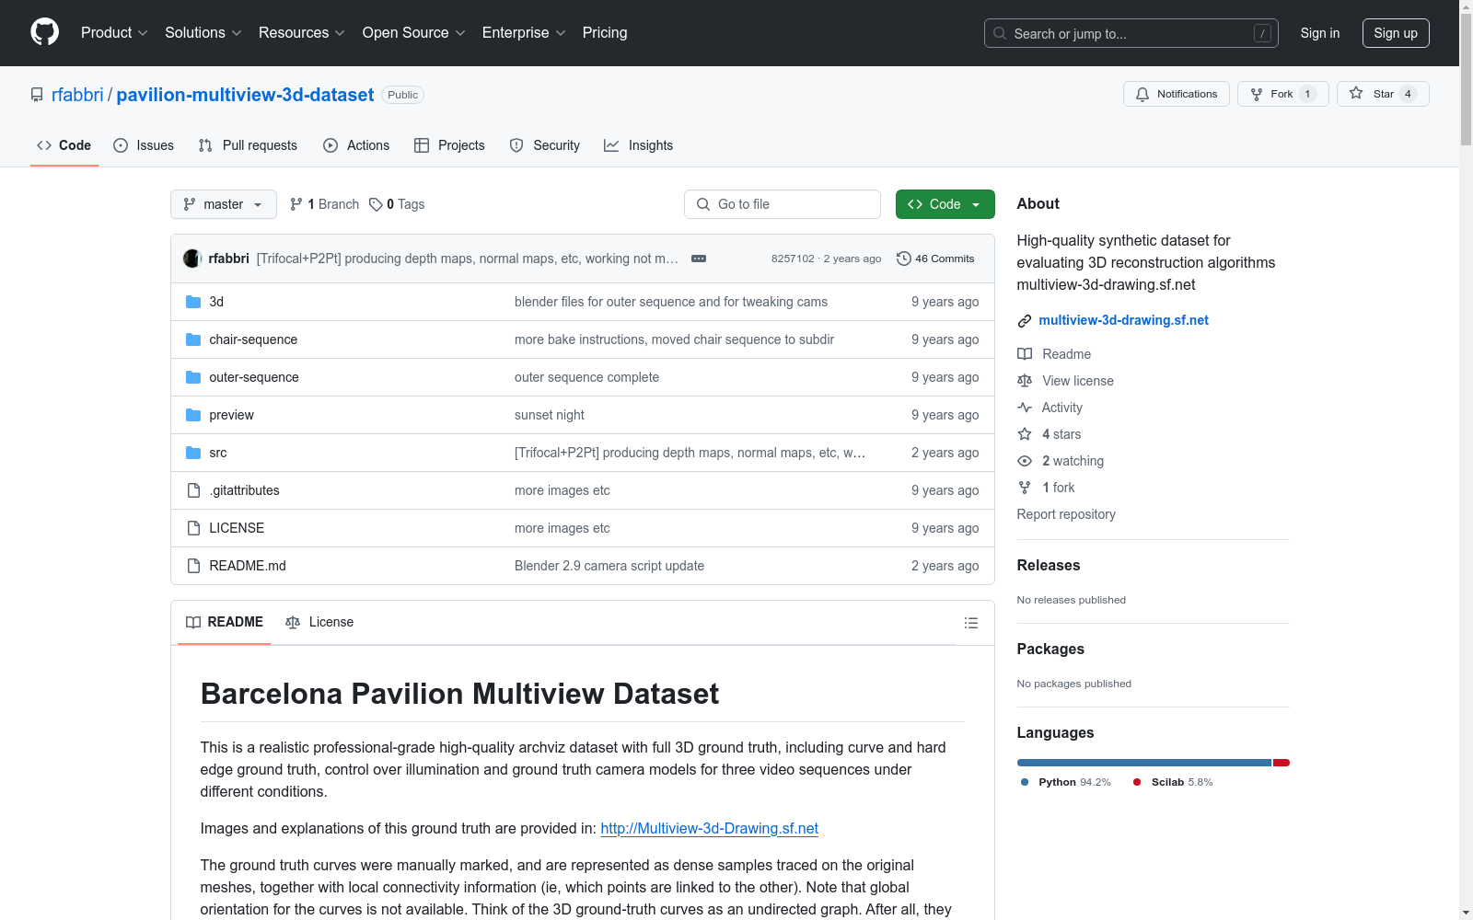Click the Readme book icon in About

(x=1025, y=354)
